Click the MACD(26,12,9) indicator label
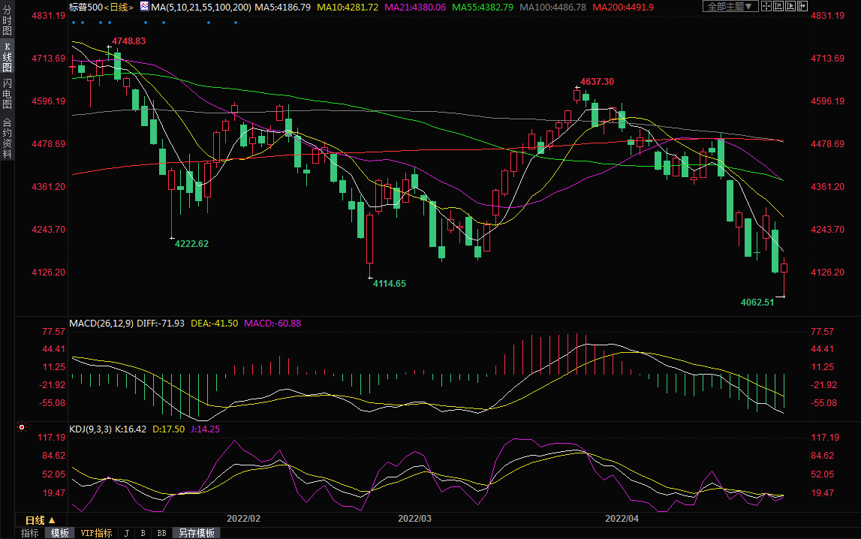The height and width of the screenshot is (539, 861). 101,323
